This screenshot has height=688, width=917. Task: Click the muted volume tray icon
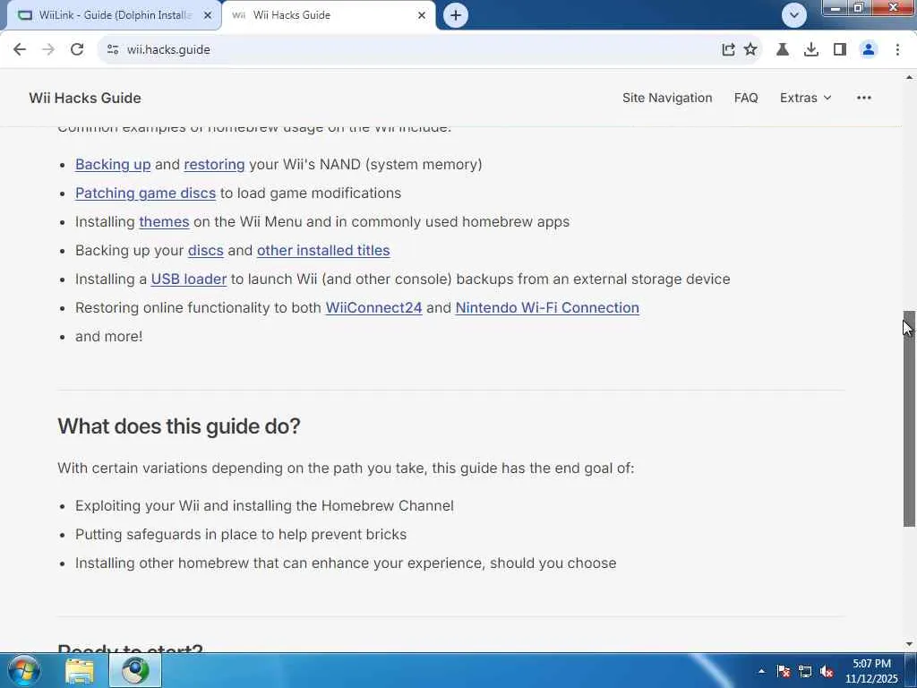pos(827,671)
